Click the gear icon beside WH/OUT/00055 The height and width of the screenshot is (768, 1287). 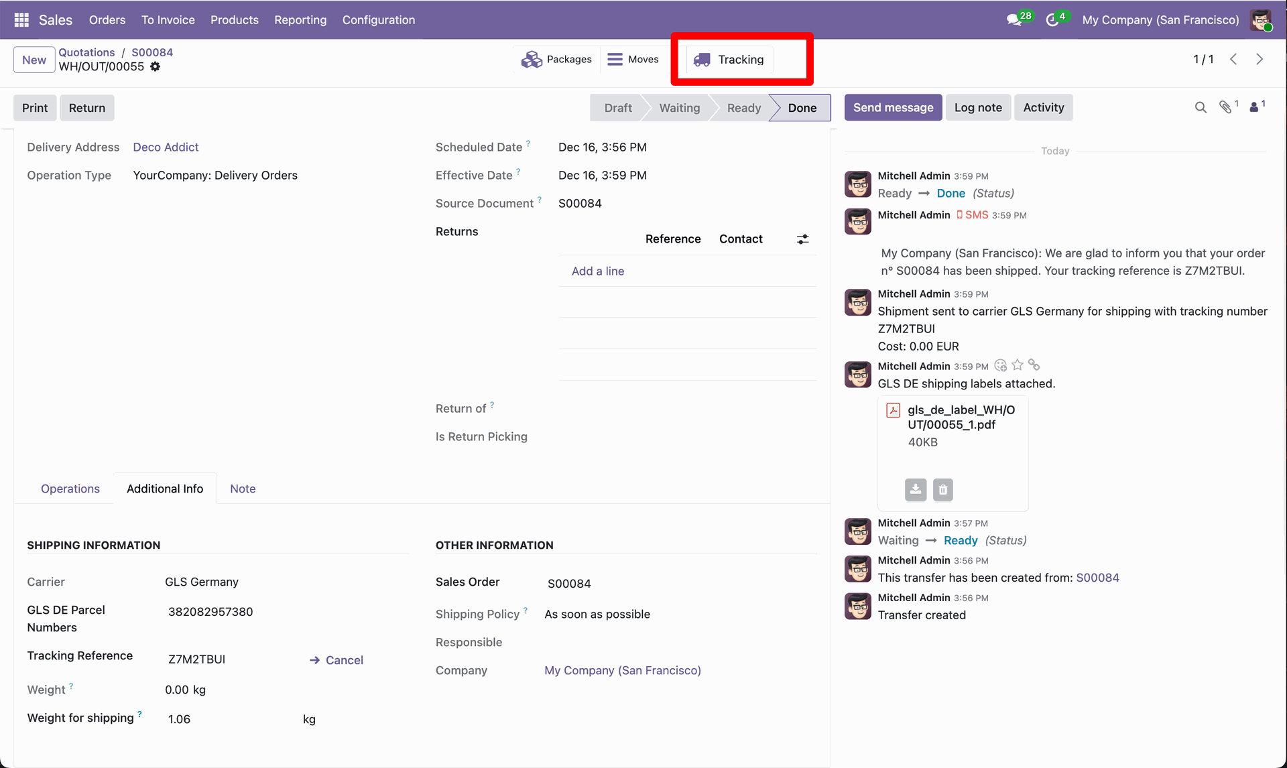pos(156,66)
